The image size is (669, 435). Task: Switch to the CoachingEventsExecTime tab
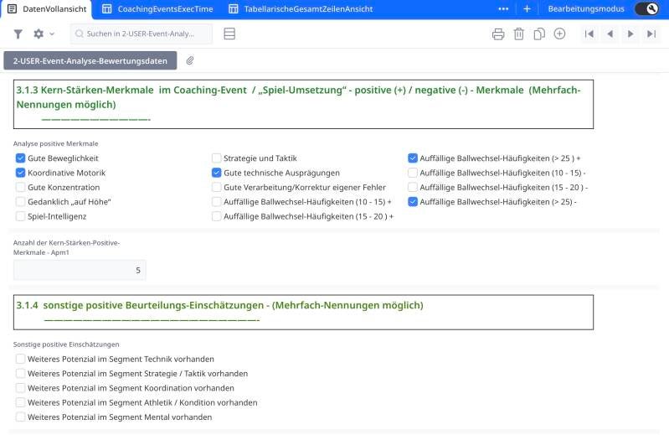pos(157,8)
